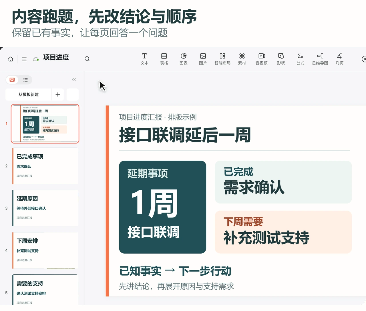The image size is (366, 311).
Task: Insert a picture with 图片
Action: click(203, 59)
